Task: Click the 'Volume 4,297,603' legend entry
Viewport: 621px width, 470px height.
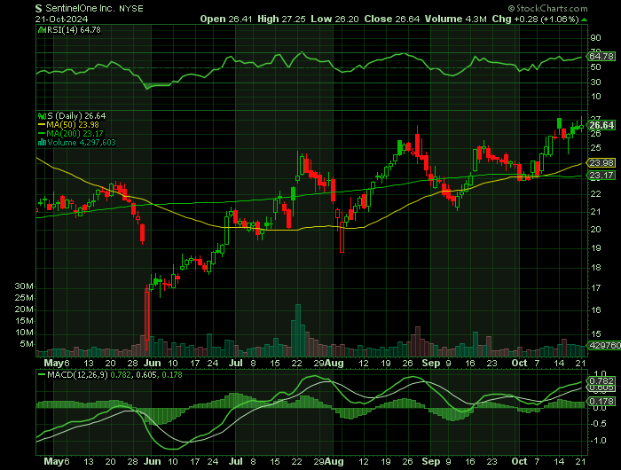Action: point(82,143)
